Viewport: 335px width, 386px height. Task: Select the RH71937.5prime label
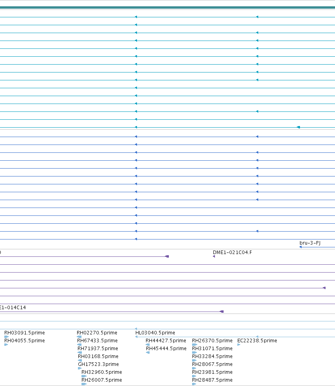point(98,348)
